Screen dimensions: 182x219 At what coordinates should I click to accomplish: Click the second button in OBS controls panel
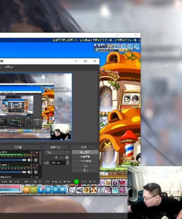(x=85, y=157)
